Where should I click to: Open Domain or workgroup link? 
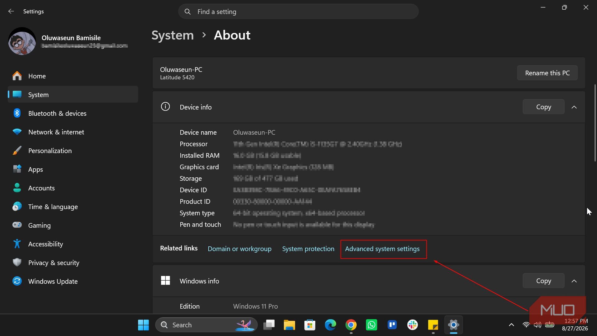(239, 249)
